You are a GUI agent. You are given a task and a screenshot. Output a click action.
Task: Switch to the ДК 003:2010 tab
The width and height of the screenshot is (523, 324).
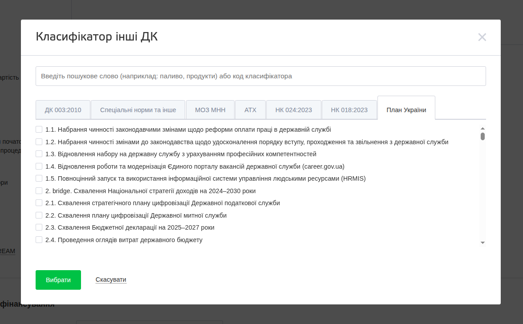coord(63,110)
